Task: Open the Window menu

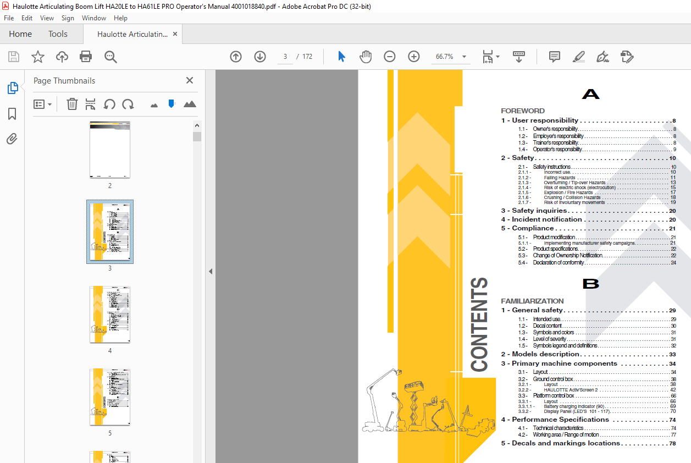Action: coord(94,18)
